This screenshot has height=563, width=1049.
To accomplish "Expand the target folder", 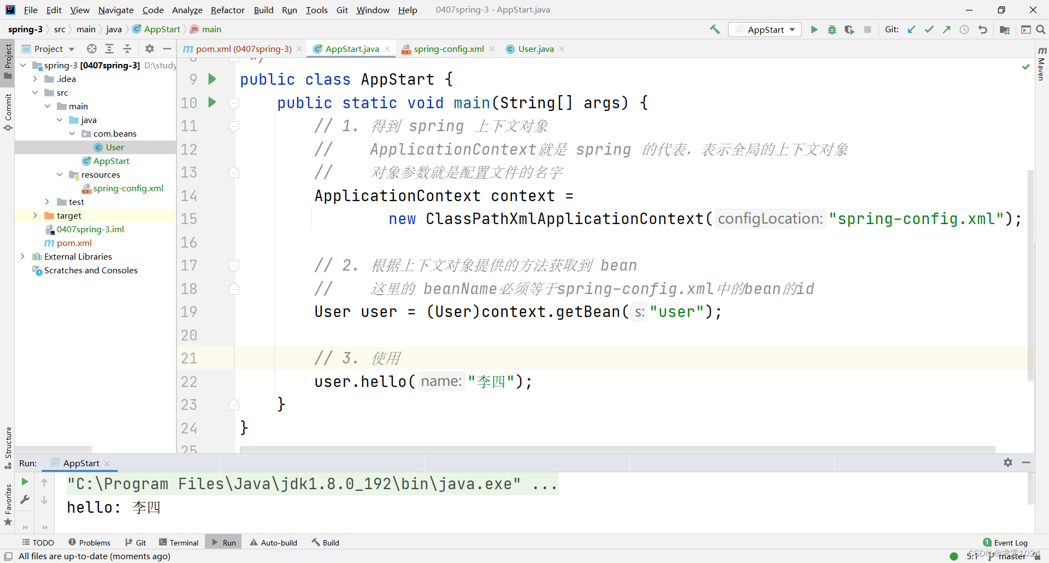I will 35,215.
